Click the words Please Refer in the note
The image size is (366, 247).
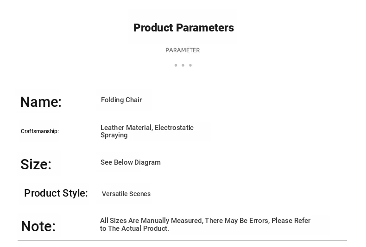pyautogui.click(x=291, y=221)
